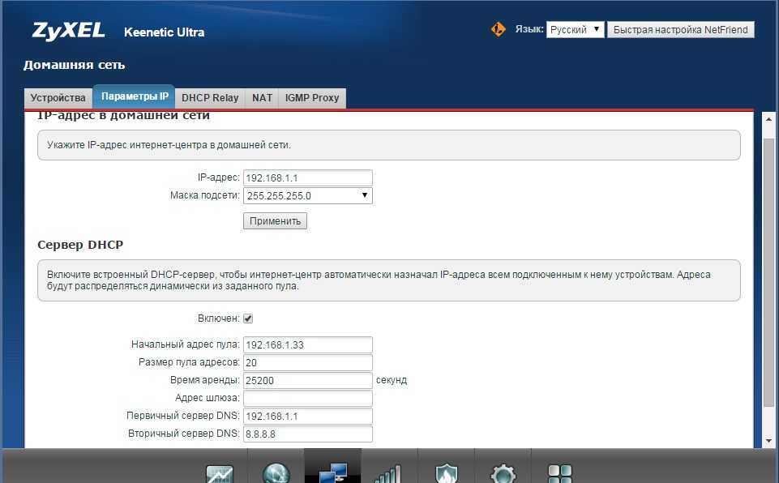Open the firewall shield security icon
This screenshot has height=483, width=779.
tap(446, 472)
